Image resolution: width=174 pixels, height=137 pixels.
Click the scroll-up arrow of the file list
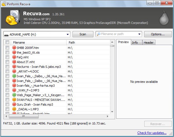pyautogui.click(x=112, y=42)
